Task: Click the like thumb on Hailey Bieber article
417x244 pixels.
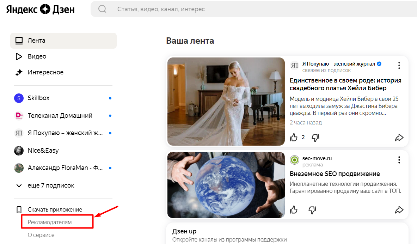Action: (x=294, y=138)
